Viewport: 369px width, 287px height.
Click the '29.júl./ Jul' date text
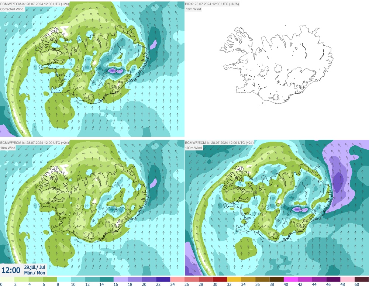pyautogui.click(x=34, y=267)
